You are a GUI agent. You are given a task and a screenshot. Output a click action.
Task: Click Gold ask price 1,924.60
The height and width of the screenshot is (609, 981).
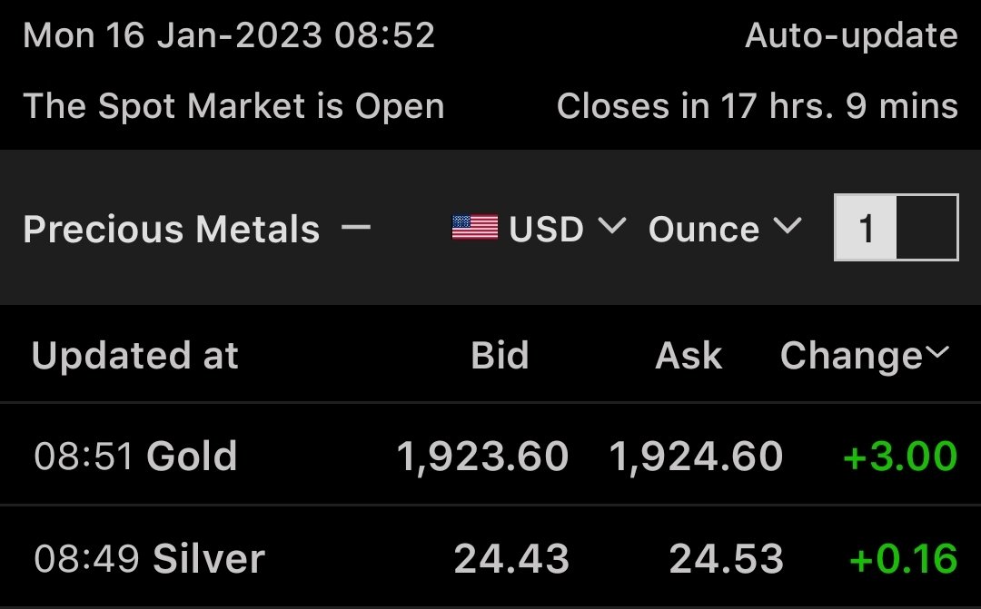[x=696, y=456]
